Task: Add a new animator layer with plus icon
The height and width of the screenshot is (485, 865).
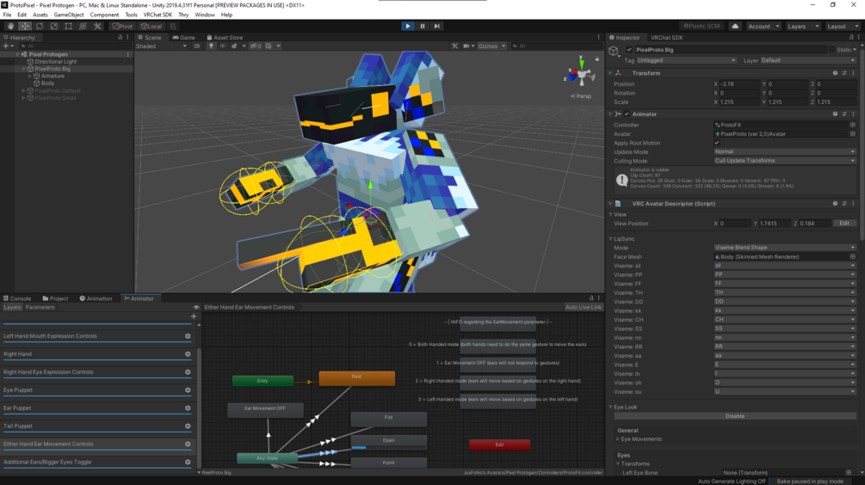Action: (194, 316)
